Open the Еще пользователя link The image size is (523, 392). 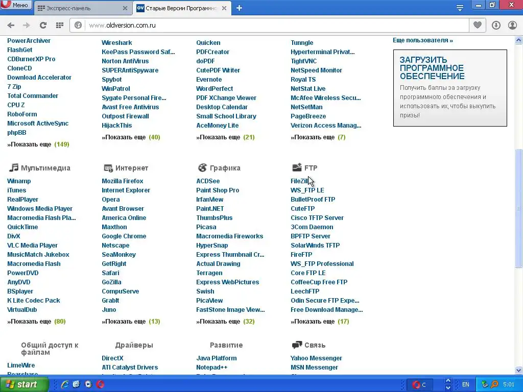click(423, 40)
